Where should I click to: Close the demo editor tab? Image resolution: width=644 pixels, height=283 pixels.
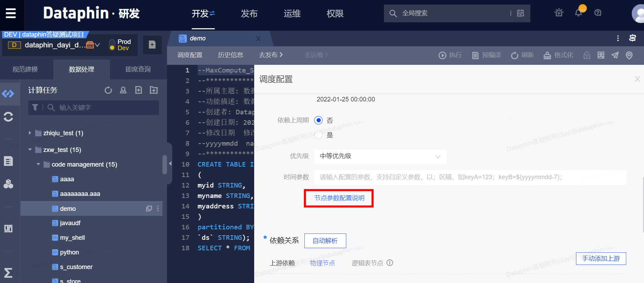[258, 39]
